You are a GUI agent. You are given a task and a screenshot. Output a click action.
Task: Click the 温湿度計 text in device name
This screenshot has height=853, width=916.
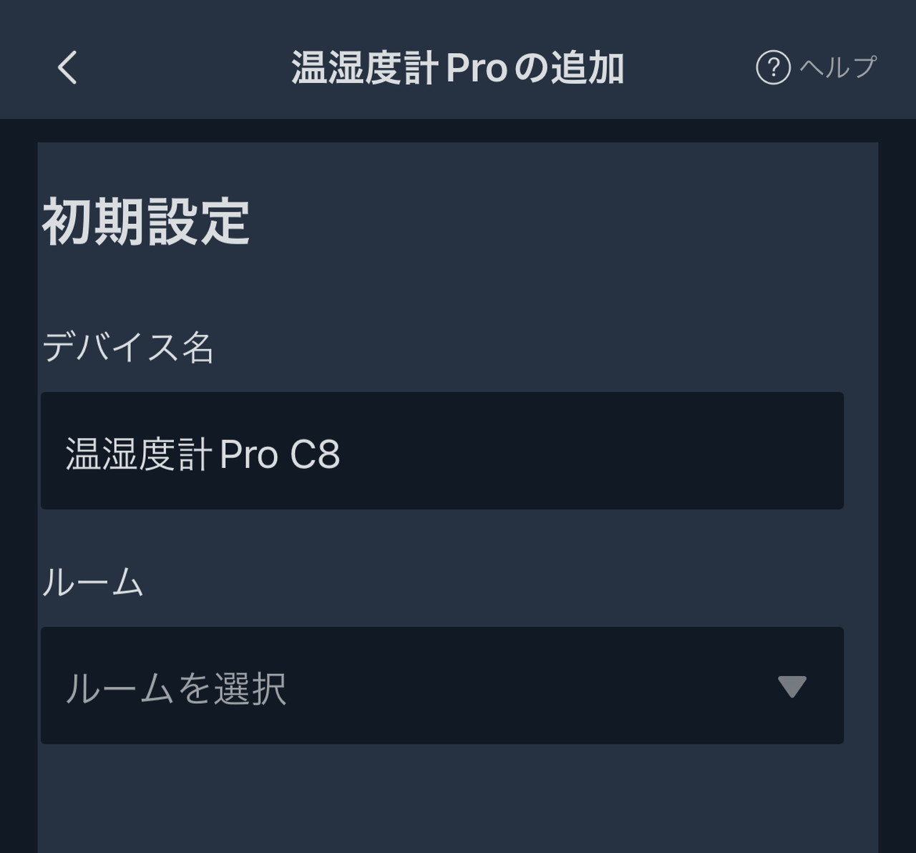pyautogui.click(x=139, y=454)
